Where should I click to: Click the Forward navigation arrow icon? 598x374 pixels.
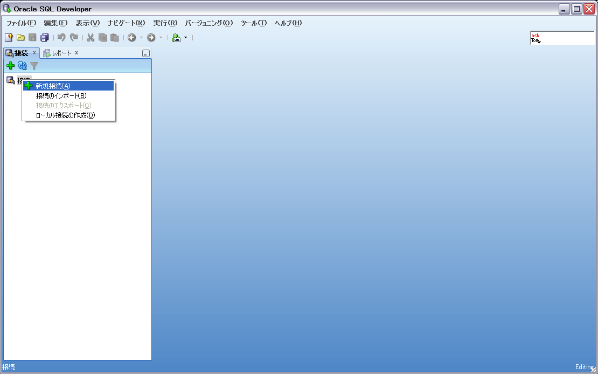pos(151,37)
